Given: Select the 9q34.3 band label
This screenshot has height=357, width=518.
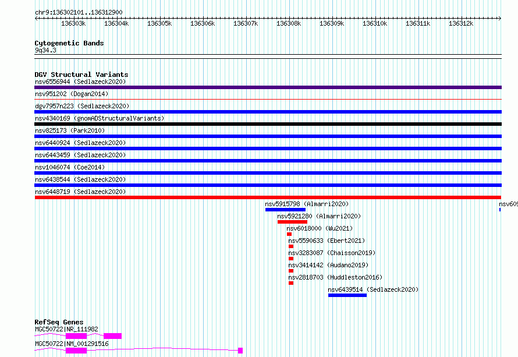Looking at the screenshot, I should (x=45, y=50).
